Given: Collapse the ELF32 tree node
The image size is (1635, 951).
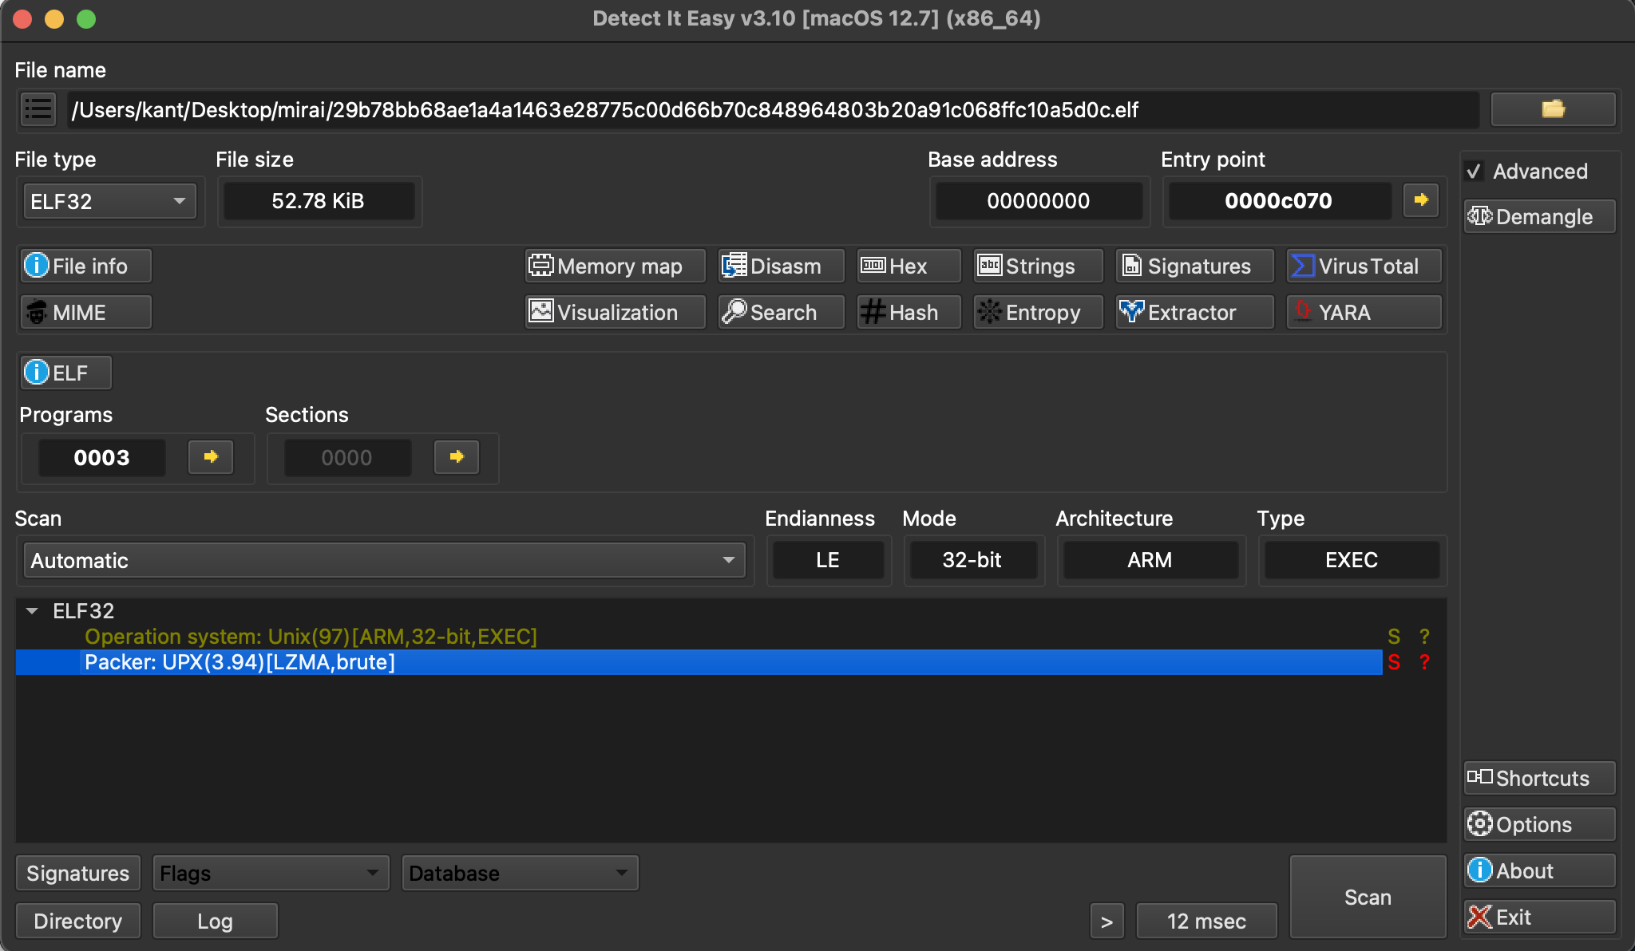Looking at the screenshot, I should [32, 611].
